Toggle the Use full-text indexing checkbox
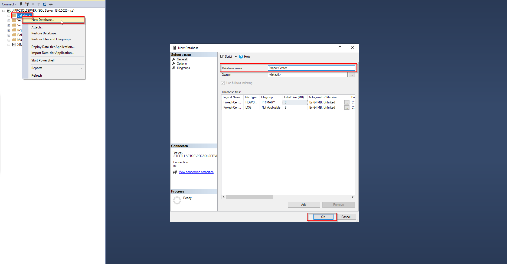Image resolution: width=507 pixels, height=264 pixels. point(223,83)
